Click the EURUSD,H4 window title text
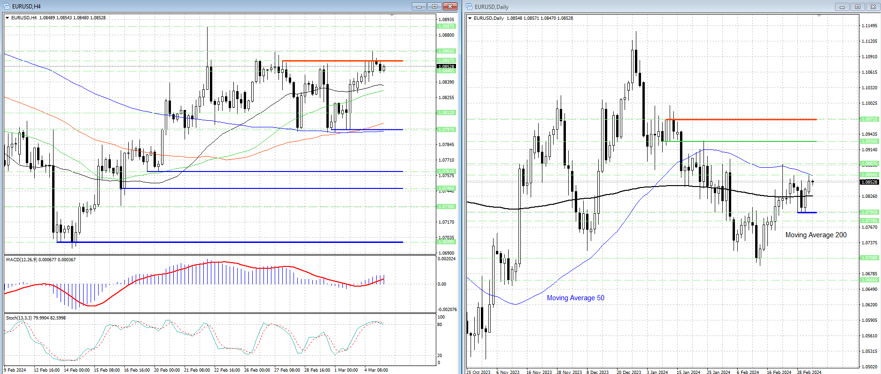881x374 pixels. point(26,7)
